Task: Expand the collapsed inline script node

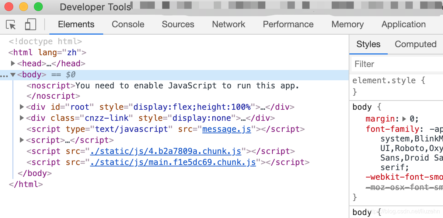Action: (22, 140)
